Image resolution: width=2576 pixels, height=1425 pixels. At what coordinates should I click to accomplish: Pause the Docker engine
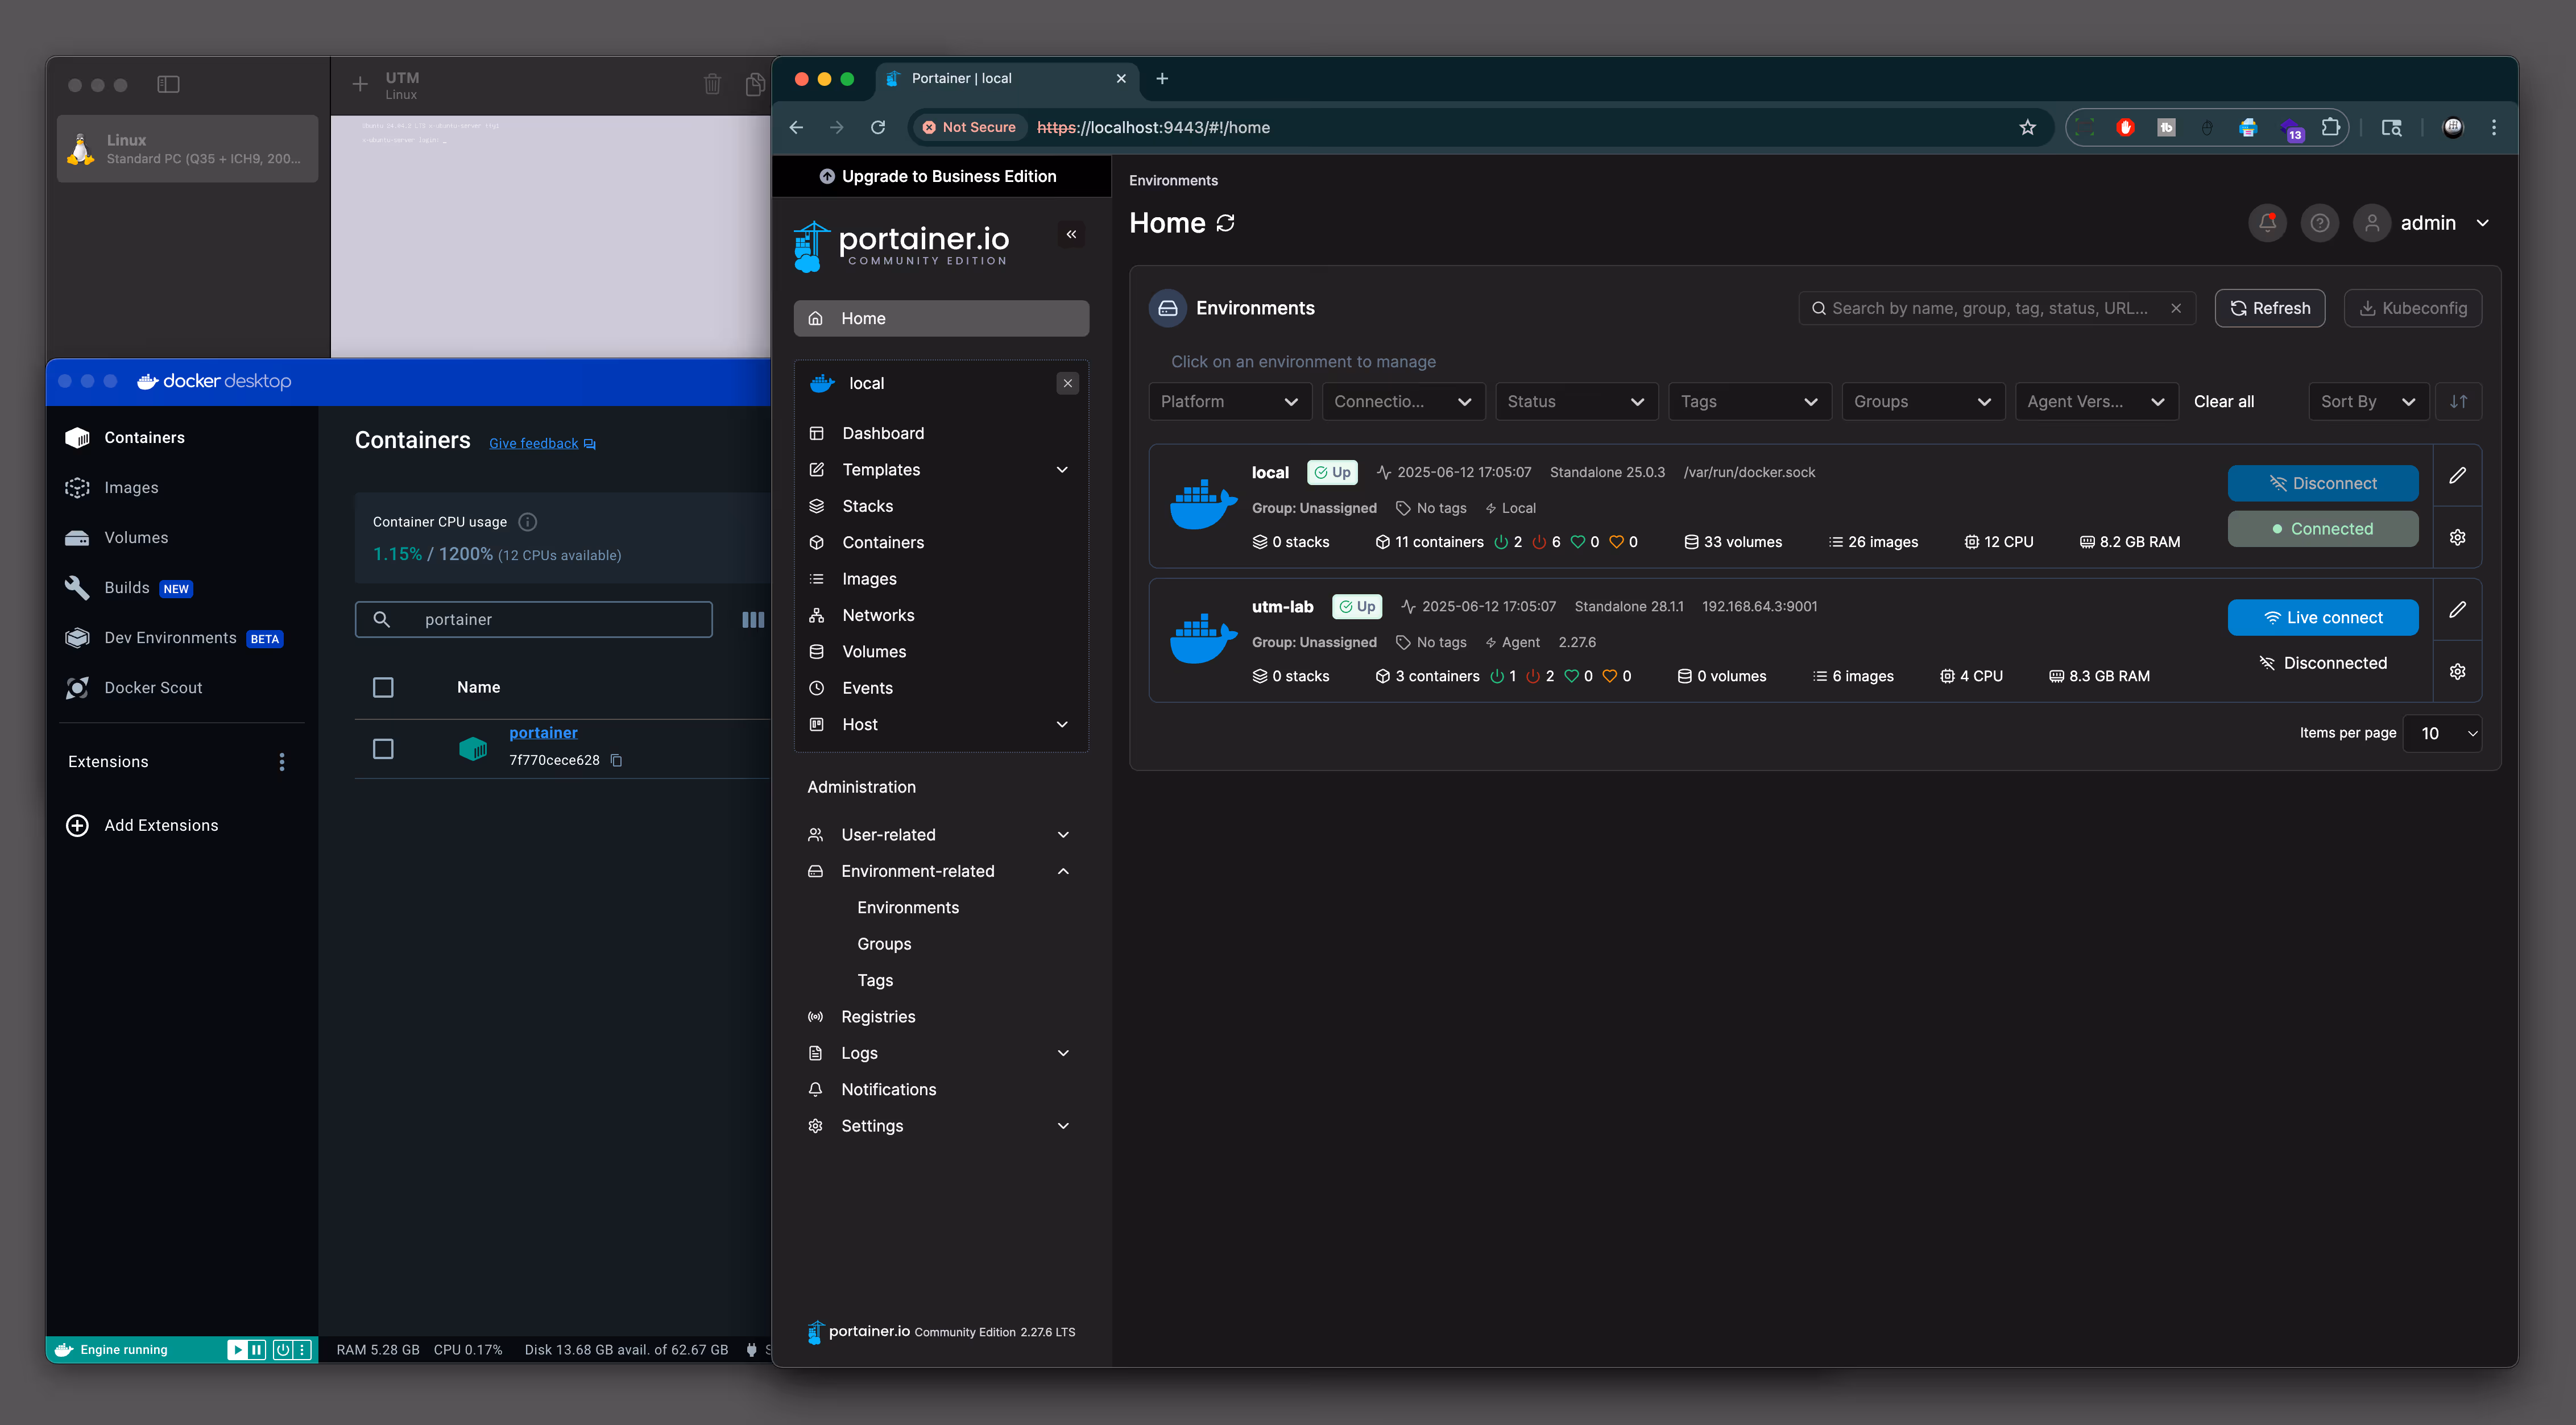tap(257, 1350)
